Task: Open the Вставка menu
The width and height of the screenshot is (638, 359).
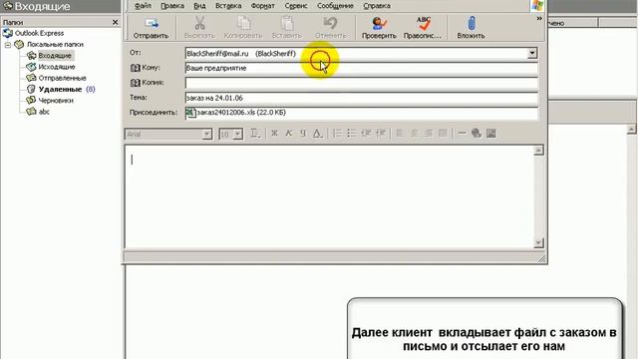Action: click(228, 6)
